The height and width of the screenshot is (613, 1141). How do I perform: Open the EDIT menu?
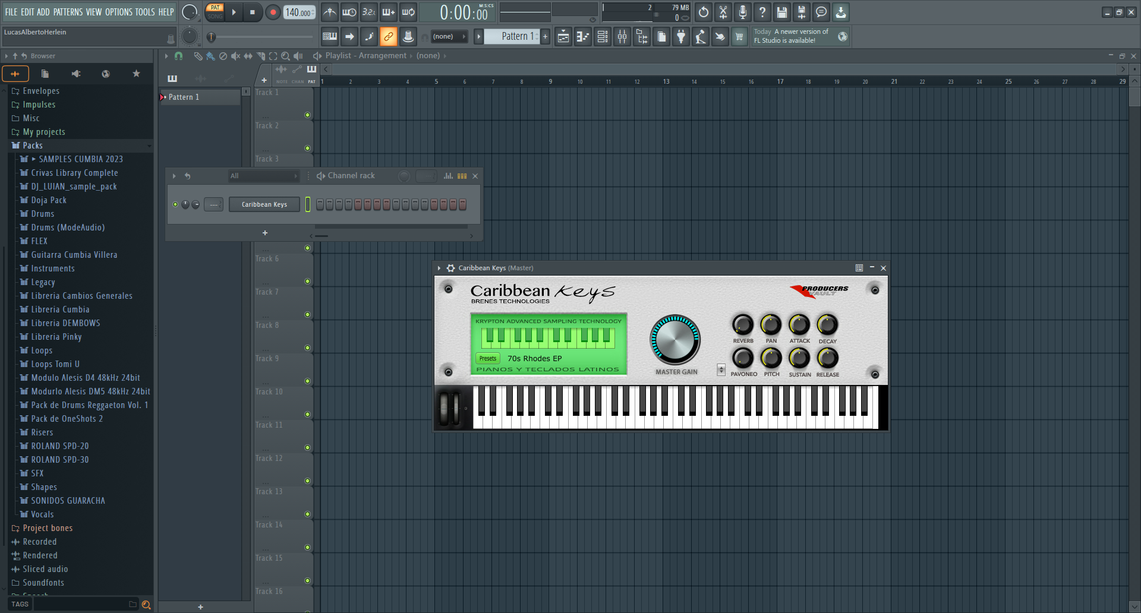[27, 12]
